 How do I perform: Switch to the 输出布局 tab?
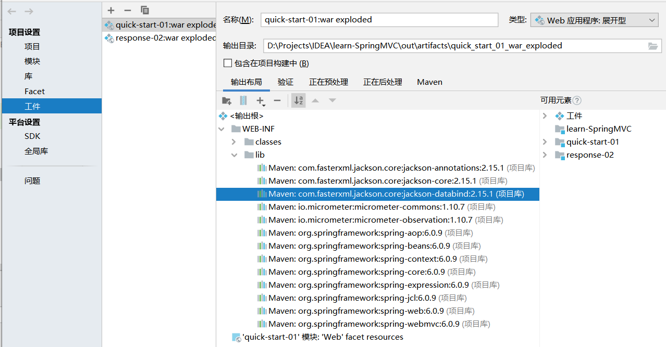tap(246, 82)
